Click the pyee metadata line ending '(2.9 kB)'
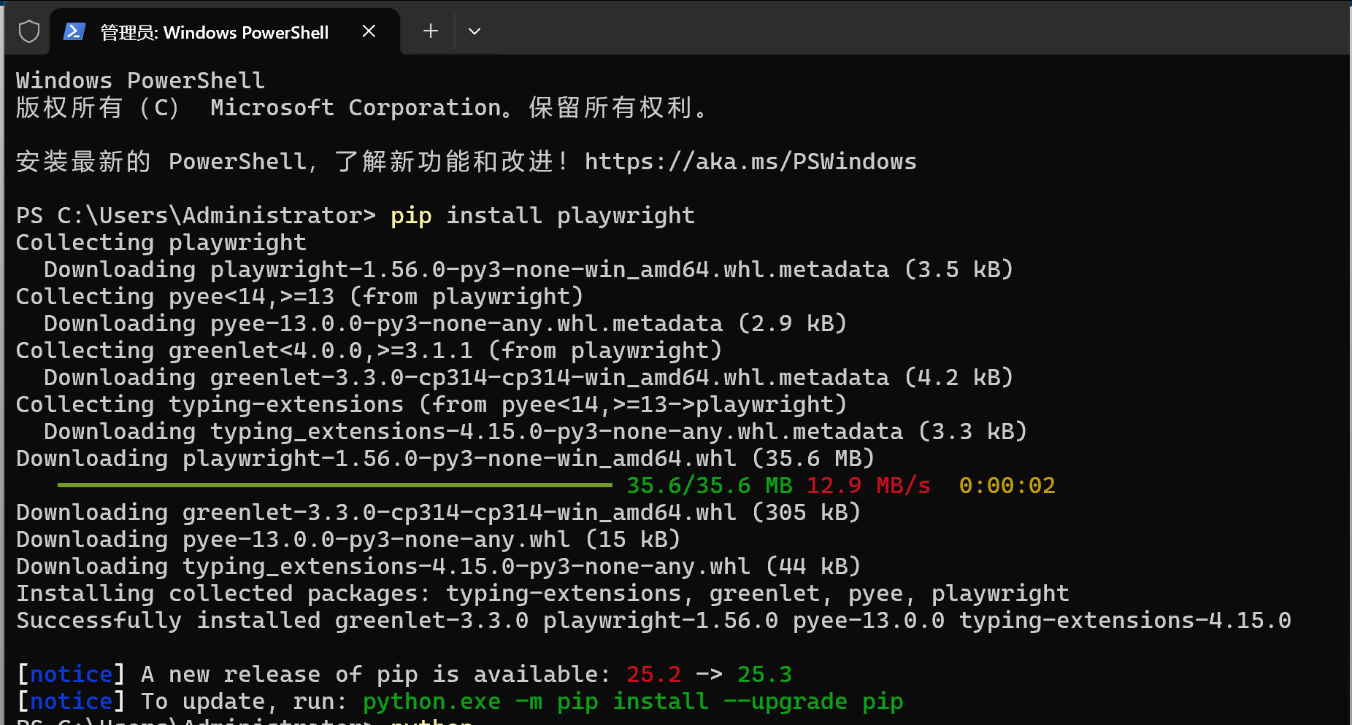This screenshot has width=1352, height=725. click(445, 324)
